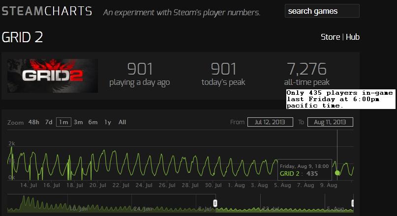Image resolution: width=397 pixels, height=216 pixels.
Task: Click the 20. Jul axis label
Action: (98, 185)
